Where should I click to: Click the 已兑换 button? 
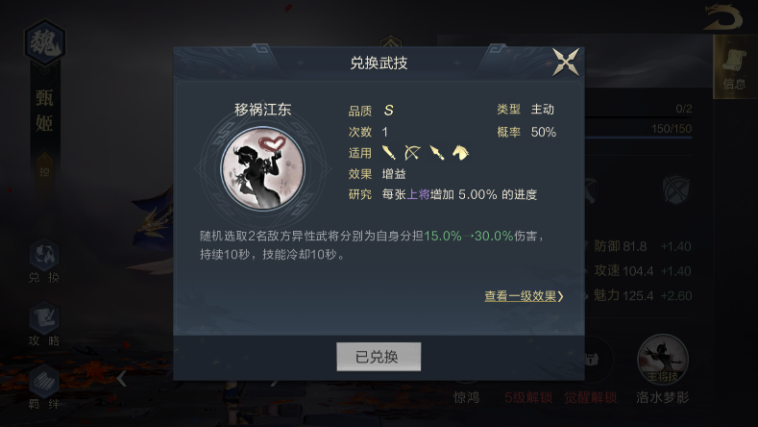(379, 357)
